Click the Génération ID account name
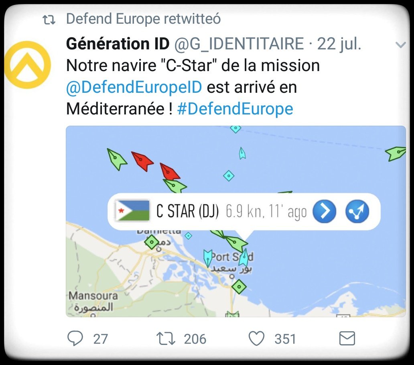414x365 pixels. point(118,44)
